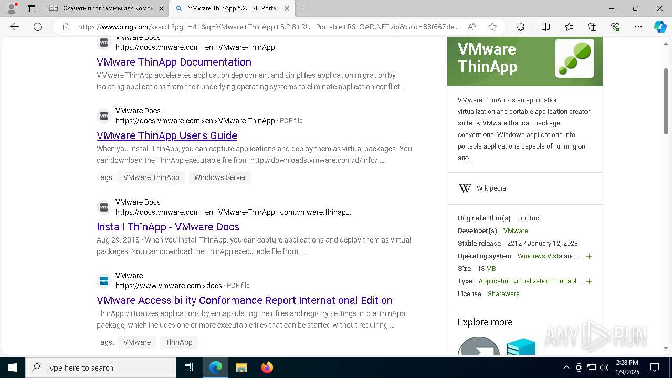The width and height of the screenshot is (672, 378).
Task: Open Install ThinApp - VMware Docs link
Action: [168, 227]
